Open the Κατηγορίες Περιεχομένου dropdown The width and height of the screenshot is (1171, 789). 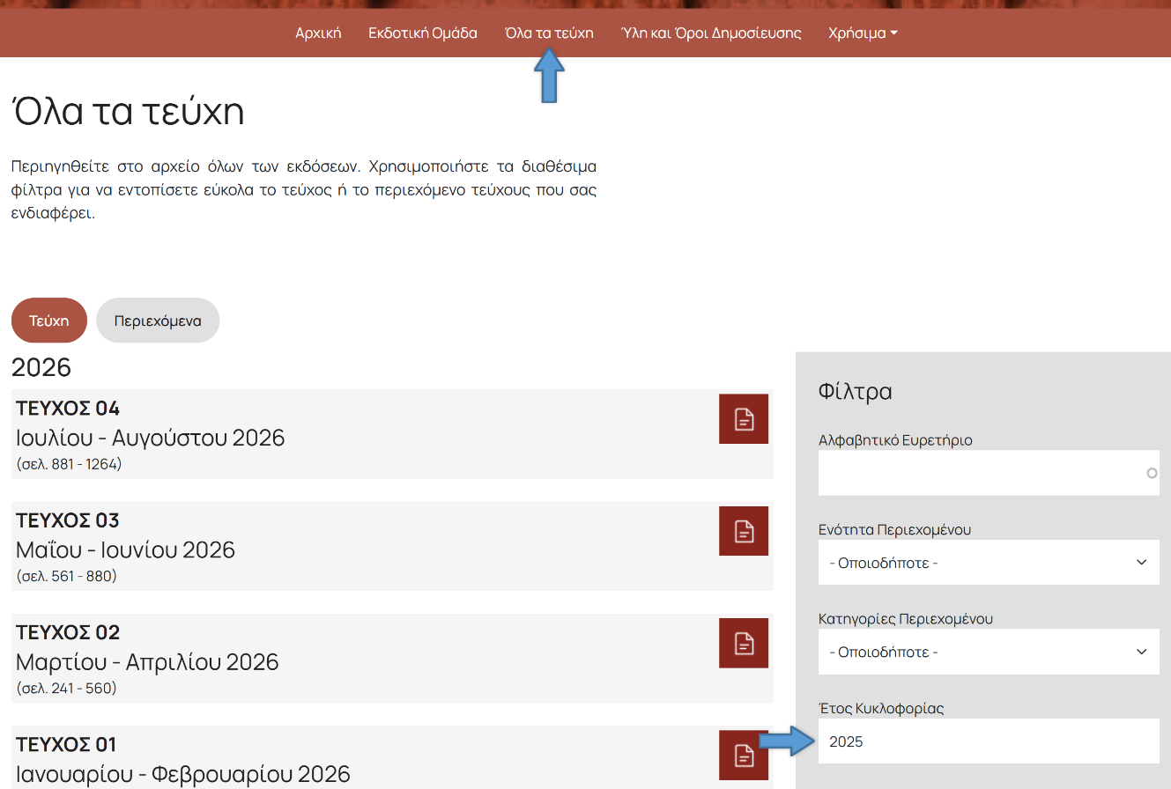[x=989, y=652]
